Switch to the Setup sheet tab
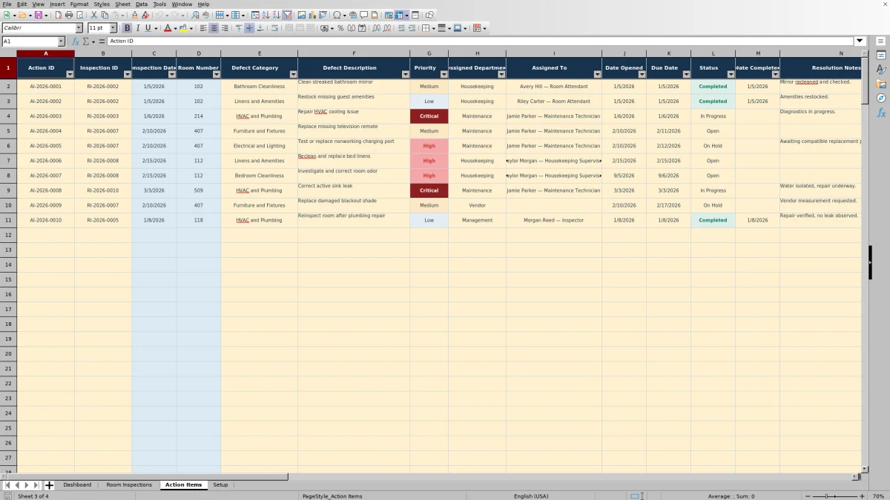This screenshot has height=500, width=890. click(x=220, y=485)
